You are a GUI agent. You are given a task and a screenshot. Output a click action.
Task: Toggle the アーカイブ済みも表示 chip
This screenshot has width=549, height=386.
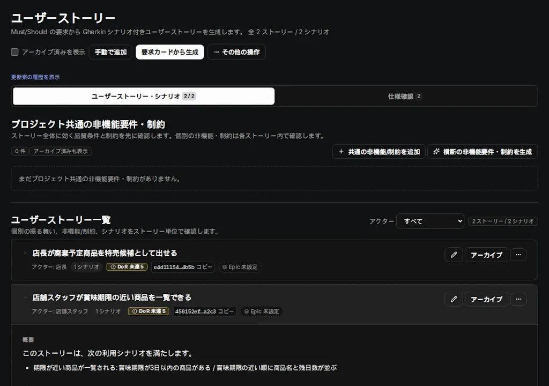pyautogui.click(x=61, y=151)
